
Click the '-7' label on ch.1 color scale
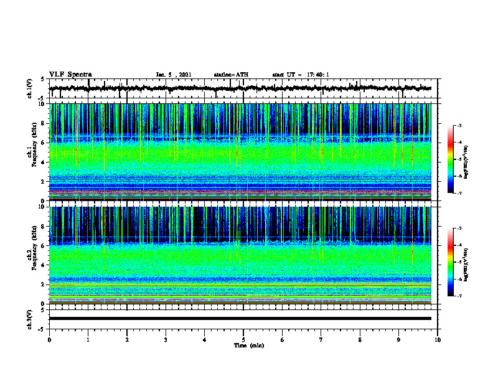click(459, 194)
